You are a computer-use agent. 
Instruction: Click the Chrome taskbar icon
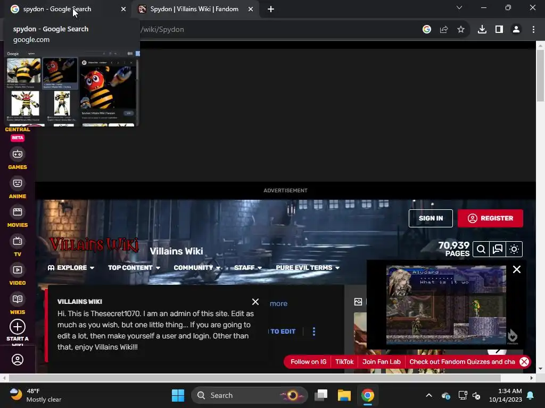[x=367, y=395]
